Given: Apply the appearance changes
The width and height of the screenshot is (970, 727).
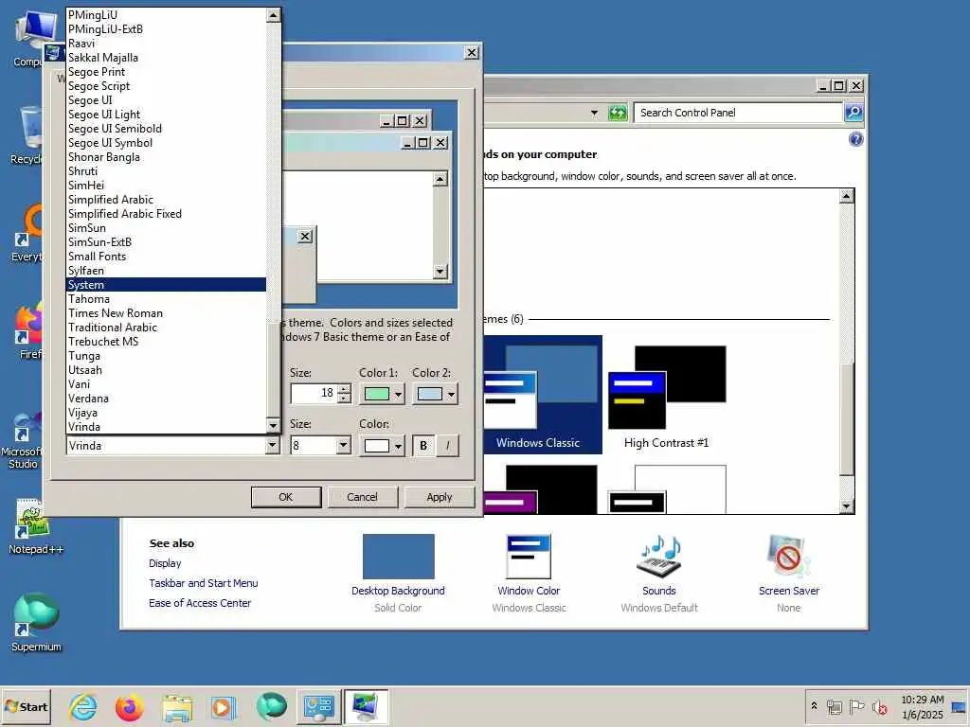Looking at the screenshot, I should (x=440, y=497).
